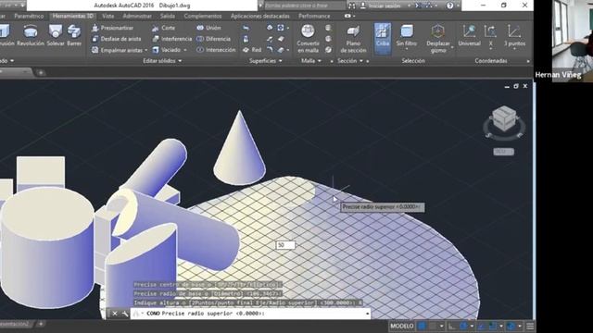Viewport: 593px width, 333px height.
Task: Define UCS with 3 puntos
Action: click(x=514, y=35)
